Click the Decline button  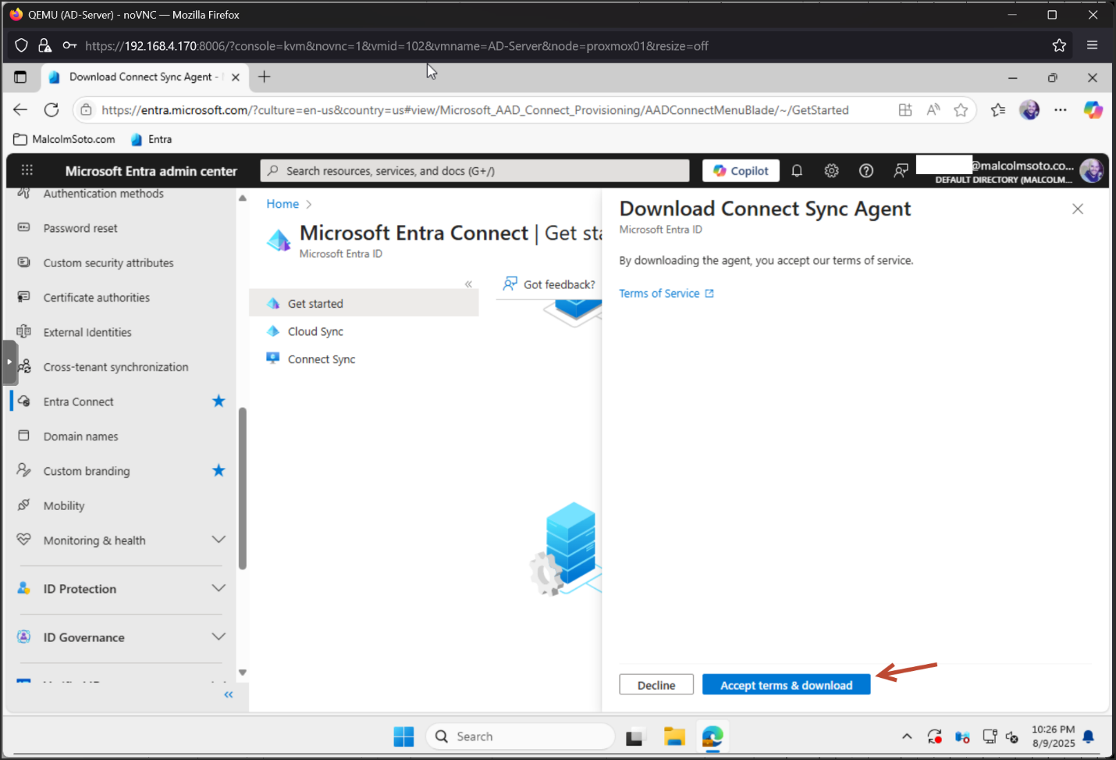pos(656,685)
